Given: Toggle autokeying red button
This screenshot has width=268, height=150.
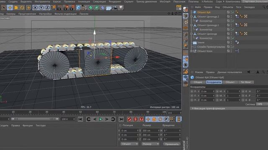Looking at the screenshot, I should (x=135, y=119).
